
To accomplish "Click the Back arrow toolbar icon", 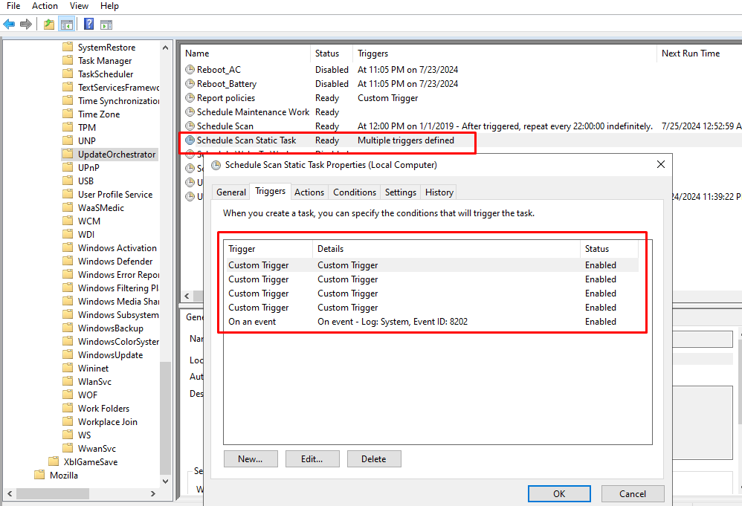I will coord(9,24).
